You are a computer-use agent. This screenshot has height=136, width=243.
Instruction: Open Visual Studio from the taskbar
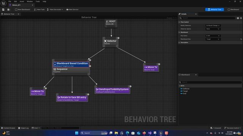coord(150,133)
